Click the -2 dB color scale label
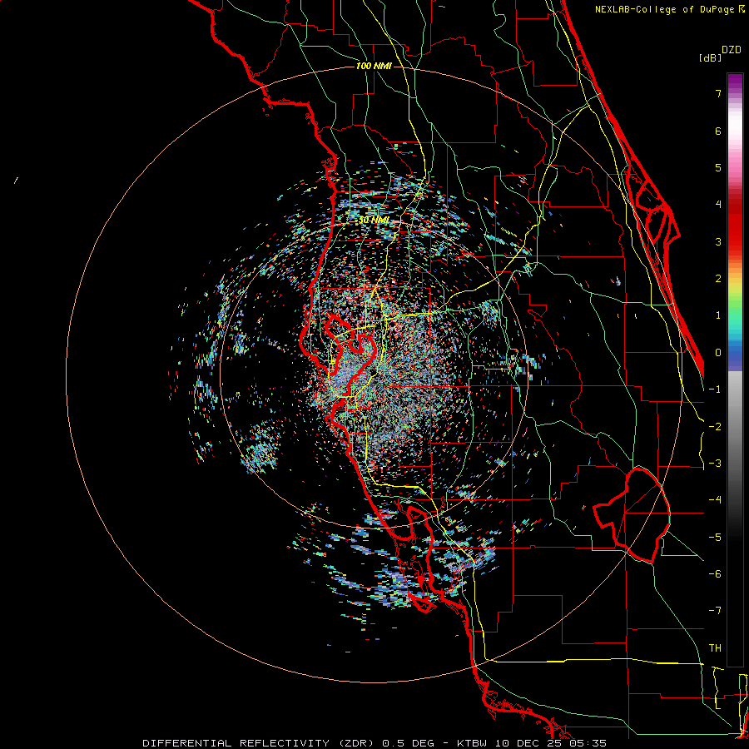 click(715, 427)
